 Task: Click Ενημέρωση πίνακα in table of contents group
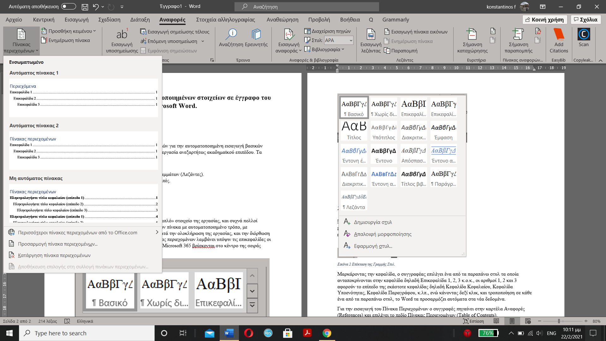66,40
